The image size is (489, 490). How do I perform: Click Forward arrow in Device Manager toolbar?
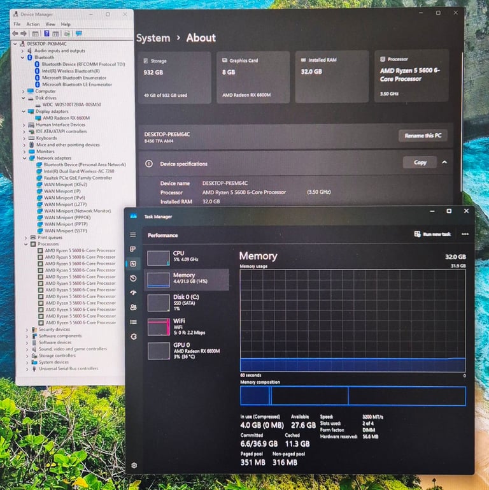coord(24,33)
